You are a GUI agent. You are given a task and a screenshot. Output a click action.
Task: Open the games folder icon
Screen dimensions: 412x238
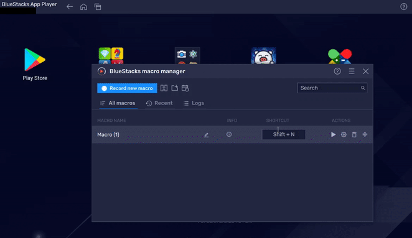(111, 56)
